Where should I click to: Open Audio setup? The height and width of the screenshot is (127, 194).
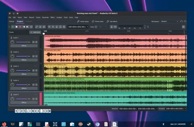coord(83,21)
